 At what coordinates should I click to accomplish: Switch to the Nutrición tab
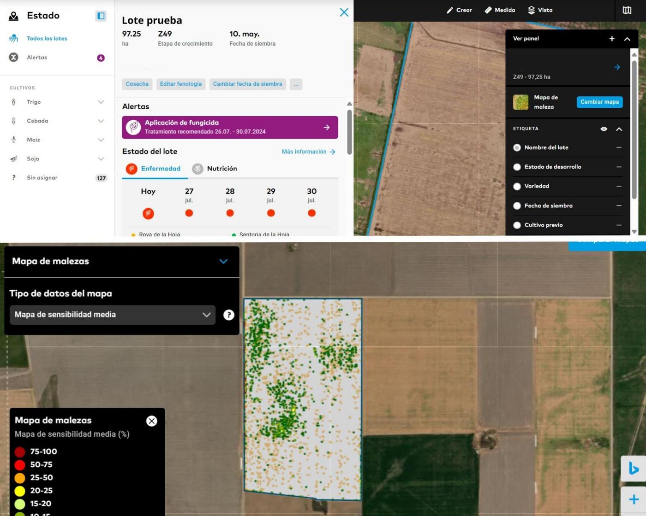point(215,169)
